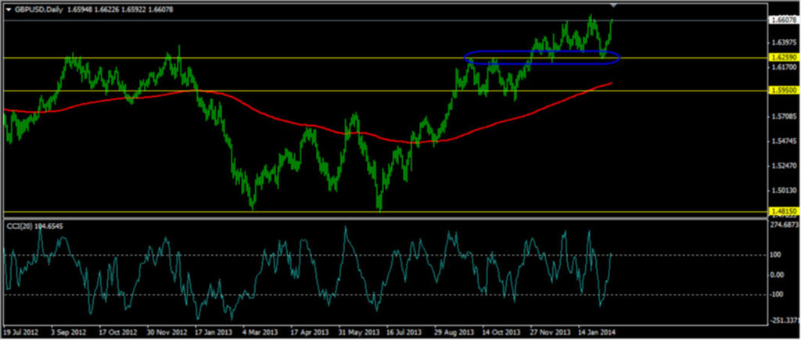The width and height of the screenshot is (801, 340).
Task: Click the chart shift triangle marker at top
Action: (x=614, y=5)
